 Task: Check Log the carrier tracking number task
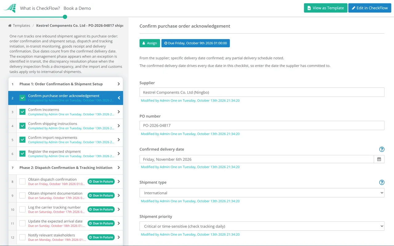[x=22, y=209]
